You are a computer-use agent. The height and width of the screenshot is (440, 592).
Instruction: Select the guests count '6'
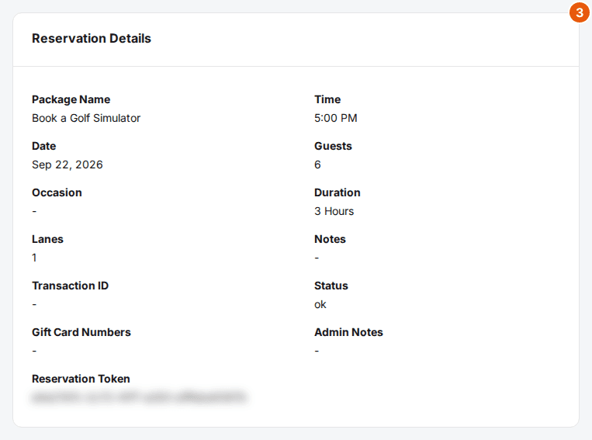pos(317,165)
